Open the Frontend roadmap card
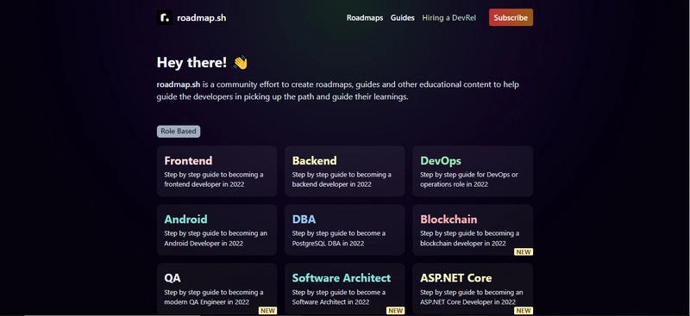The image size is (690, 316). click(217, 171)
